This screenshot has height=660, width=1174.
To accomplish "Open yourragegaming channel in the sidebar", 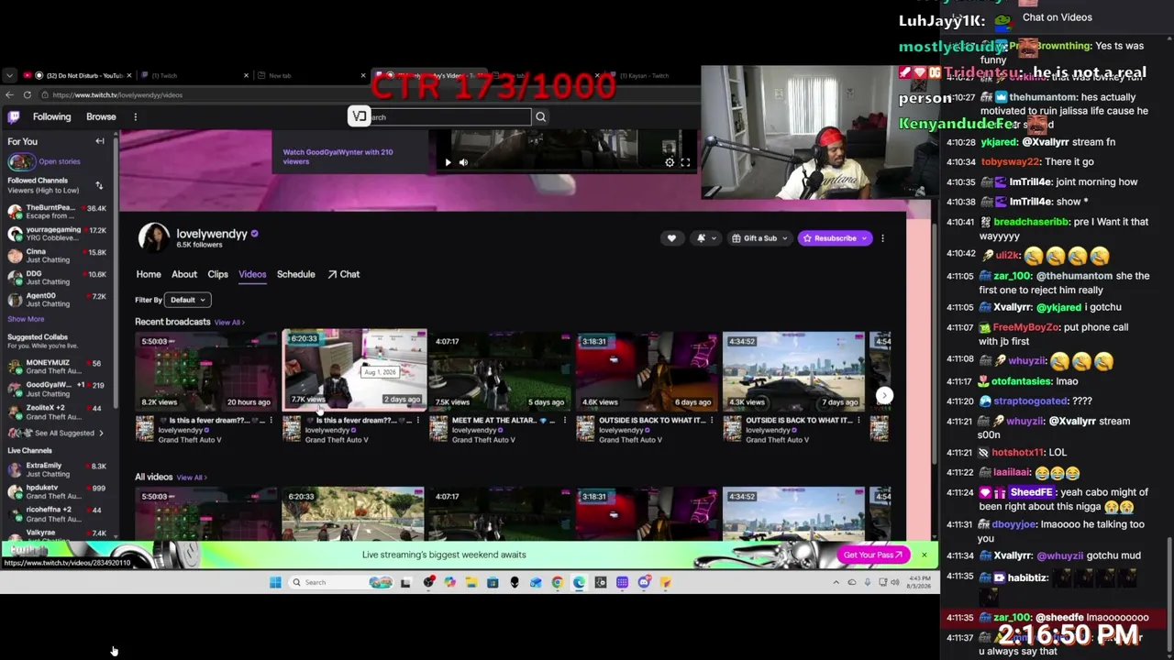I will (59, 234).
